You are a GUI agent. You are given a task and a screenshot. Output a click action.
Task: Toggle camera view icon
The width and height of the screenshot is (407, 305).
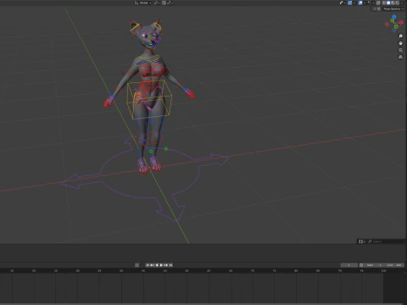[x=400, y=50]
